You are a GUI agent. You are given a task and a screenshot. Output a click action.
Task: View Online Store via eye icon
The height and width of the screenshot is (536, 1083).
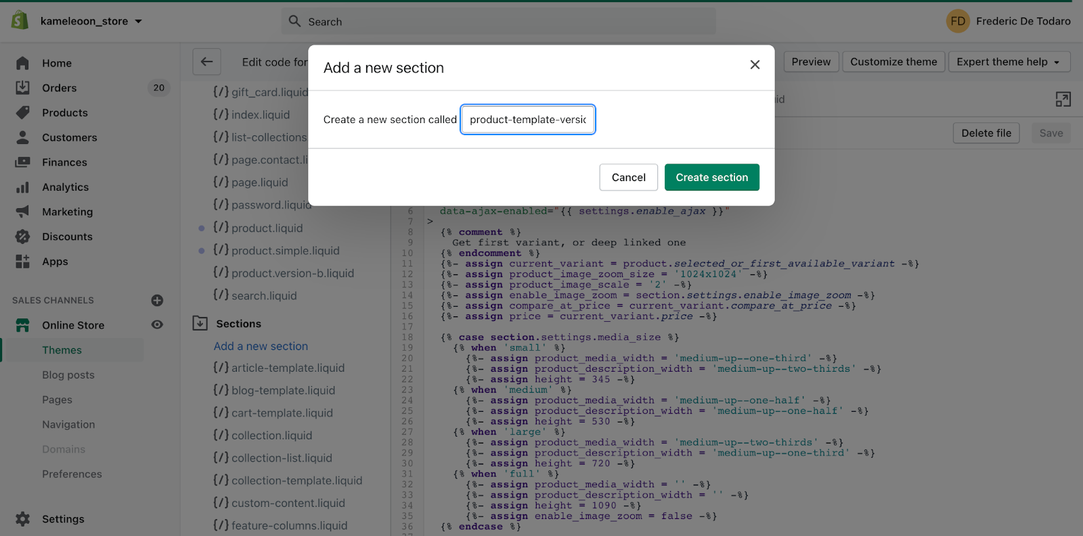coord(157,325)
